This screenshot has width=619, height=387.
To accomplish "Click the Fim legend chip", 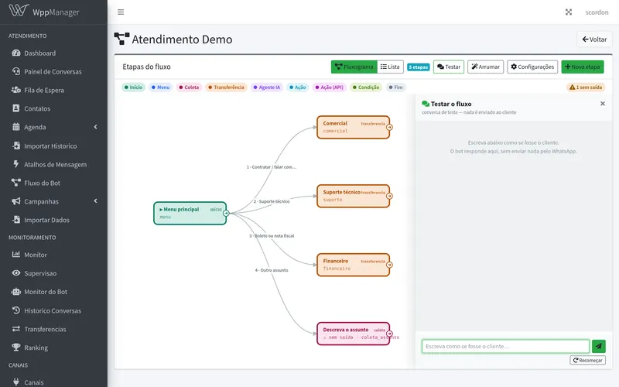I will [395, 87].
